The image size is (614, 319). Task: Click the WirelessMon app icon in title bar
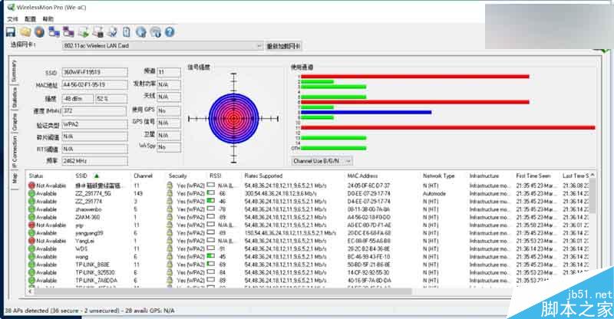(11, 8)
